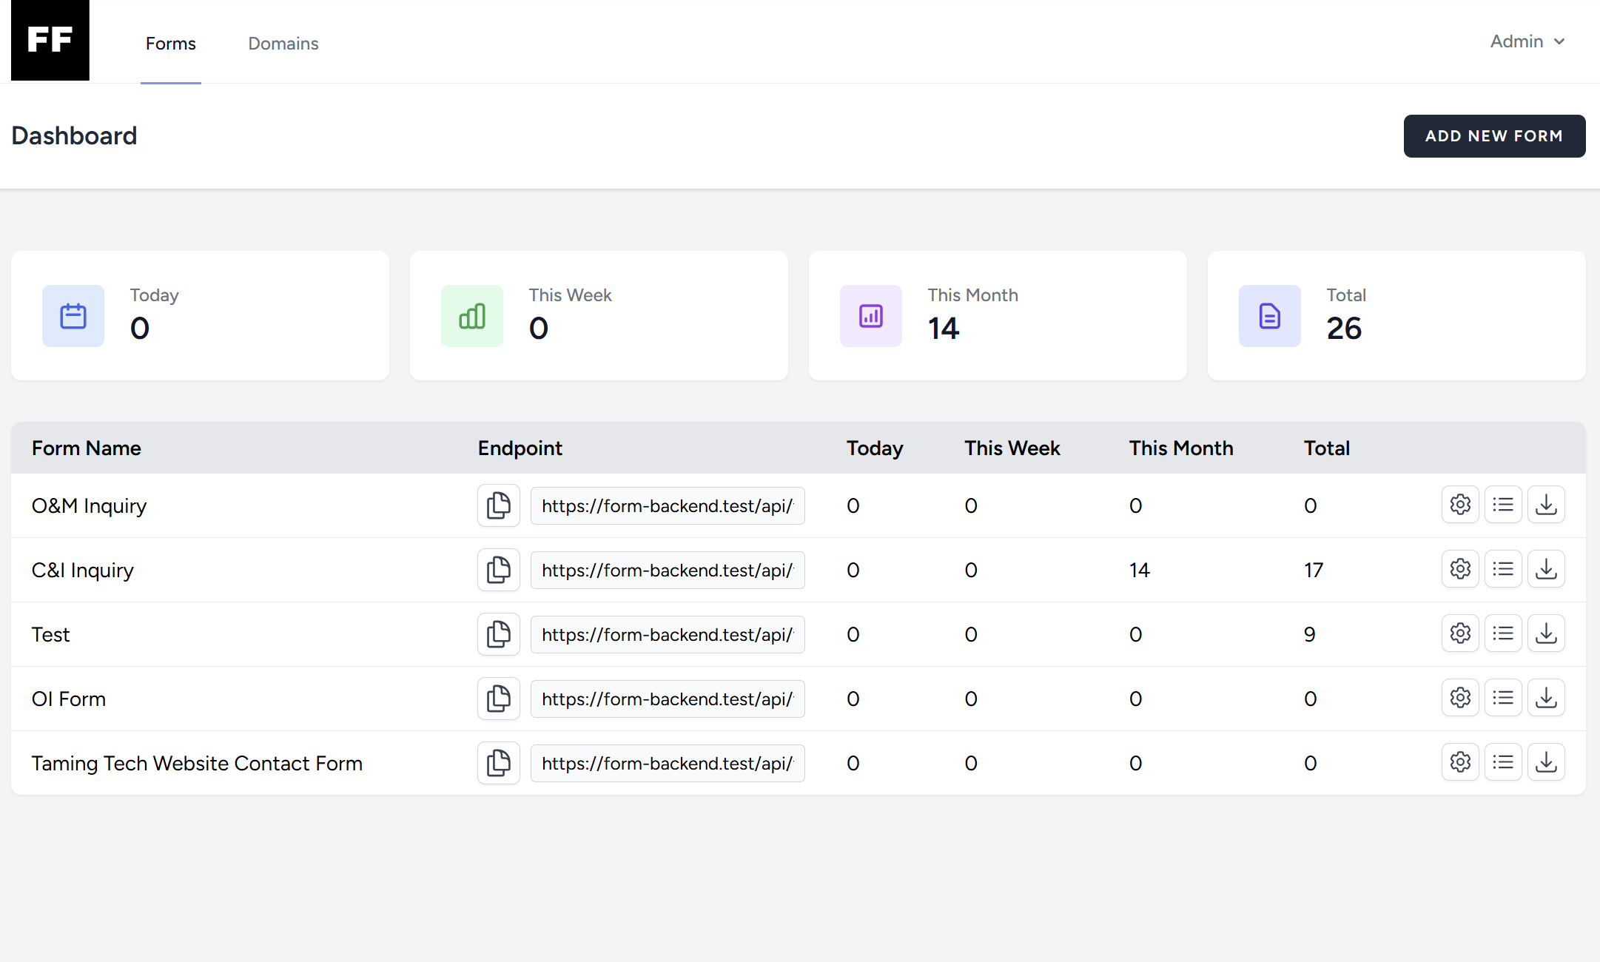Open settings for the C&I Inquiry form
Screen dimensions: 1600x962
pyautogui.click(x=1460, y=568)
